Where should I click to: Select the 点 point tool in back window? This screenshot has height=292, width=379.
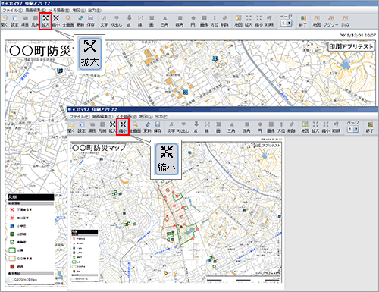129,21
